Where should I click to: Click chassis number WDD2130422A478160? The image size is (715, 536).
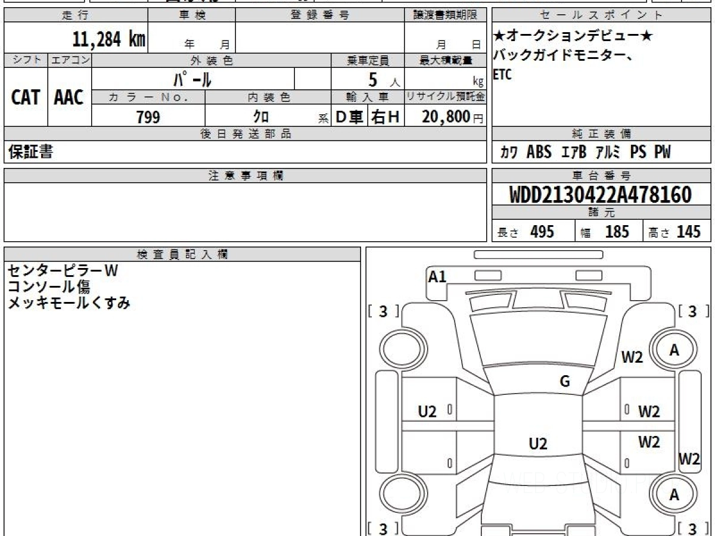(601, 195)
